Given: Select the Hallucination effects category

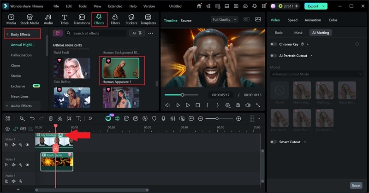Looking at the screenshot, I should coord(21,55).
